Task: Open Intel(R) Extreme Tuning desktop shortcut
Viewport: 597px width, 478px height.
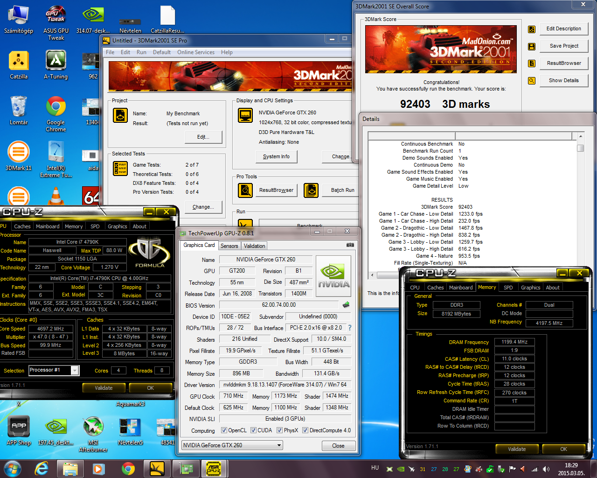Action: click(56, 159)
